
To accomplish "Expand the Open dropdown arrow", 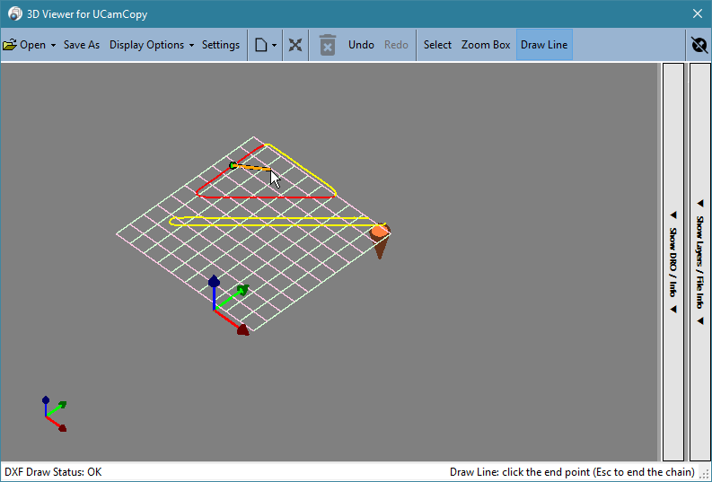I will (x=53, y=46).
